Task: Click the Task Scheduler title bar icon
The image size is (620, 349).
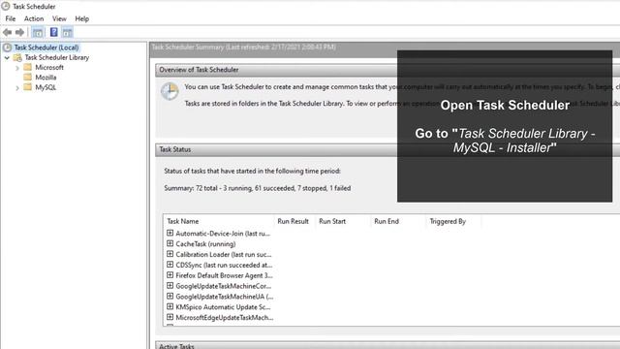Action: 6,6
